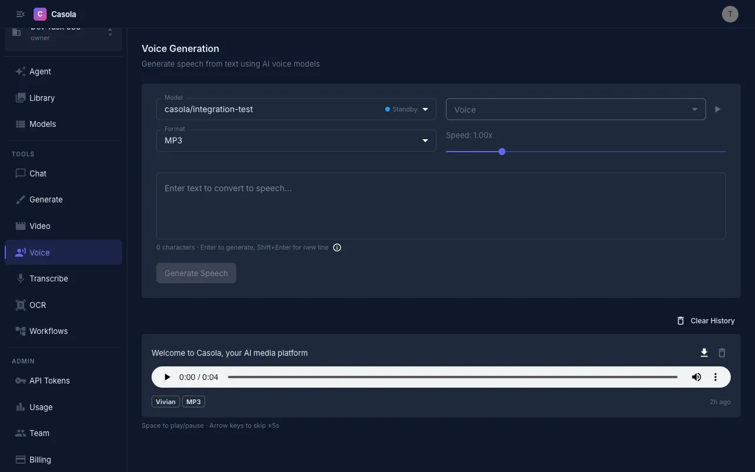755x472 pixels.
Task: Expand the Format dropdown showing MP3
Action: (x=296, y=140)
